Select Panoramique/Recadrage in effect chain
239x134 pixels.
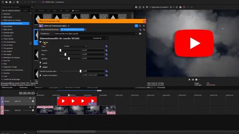click(50, 30)
